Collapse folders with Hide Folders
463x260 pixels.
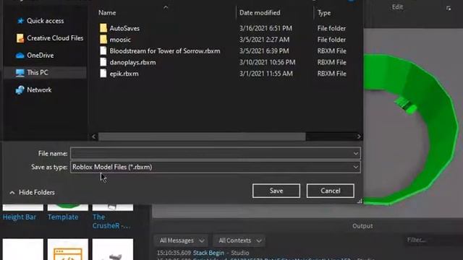coord(32,193)
